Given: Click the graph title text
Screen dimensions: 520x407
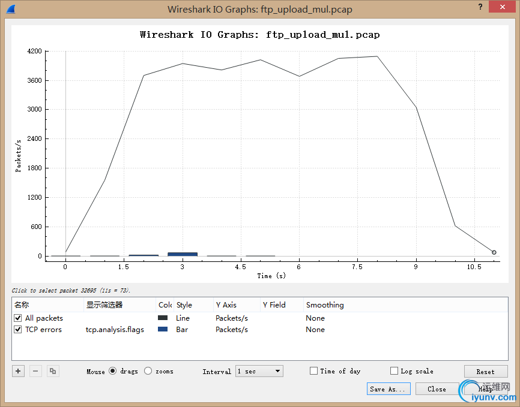Looking at the screenshot, I should [x=259, y=35].
